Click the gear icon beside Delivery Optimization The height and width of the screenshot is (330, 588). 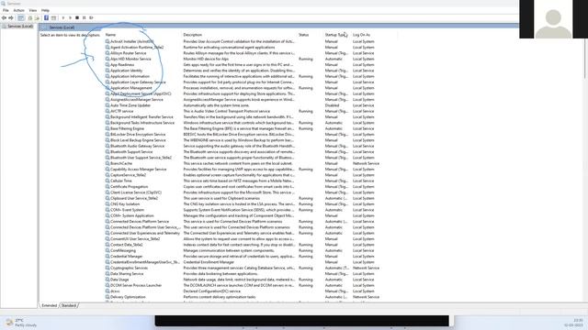[107, 297]
